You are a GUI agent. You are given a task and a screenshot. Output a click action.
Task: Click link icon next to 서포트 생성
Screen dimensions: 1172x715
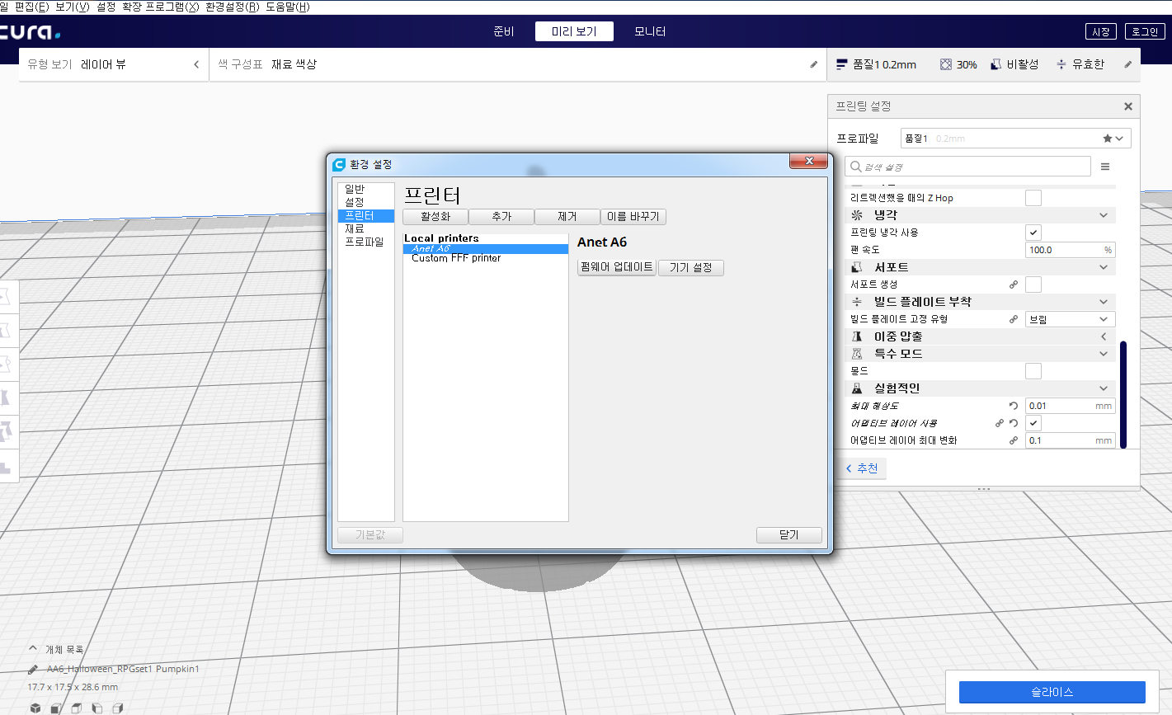[1014, 285]
